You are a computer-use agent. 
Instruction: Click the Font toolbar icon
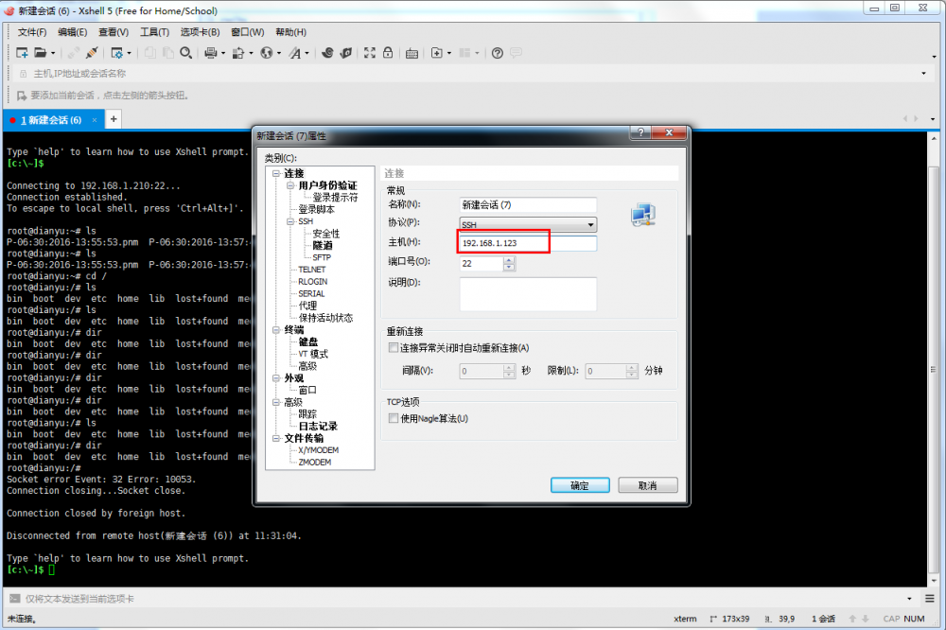pyautogui.click(x=295, y=53)
